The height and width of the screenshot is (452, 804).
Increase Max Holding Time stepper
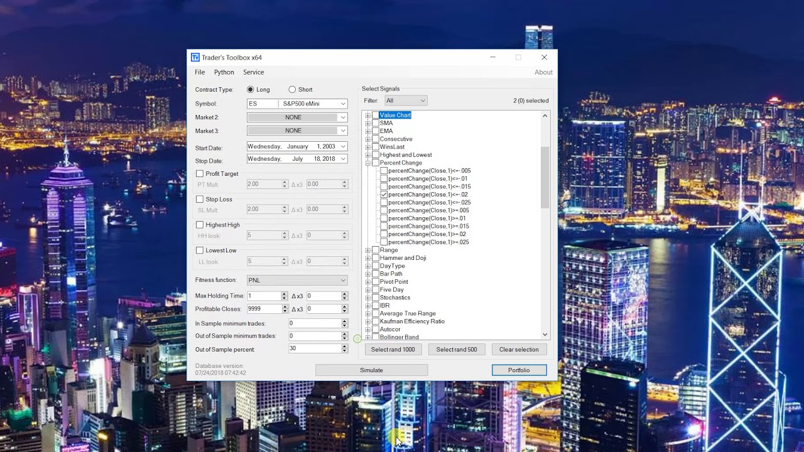click(x=285, y=294)
